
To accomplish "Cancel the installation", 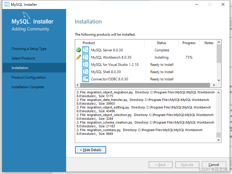I will (x=214, y=165).
